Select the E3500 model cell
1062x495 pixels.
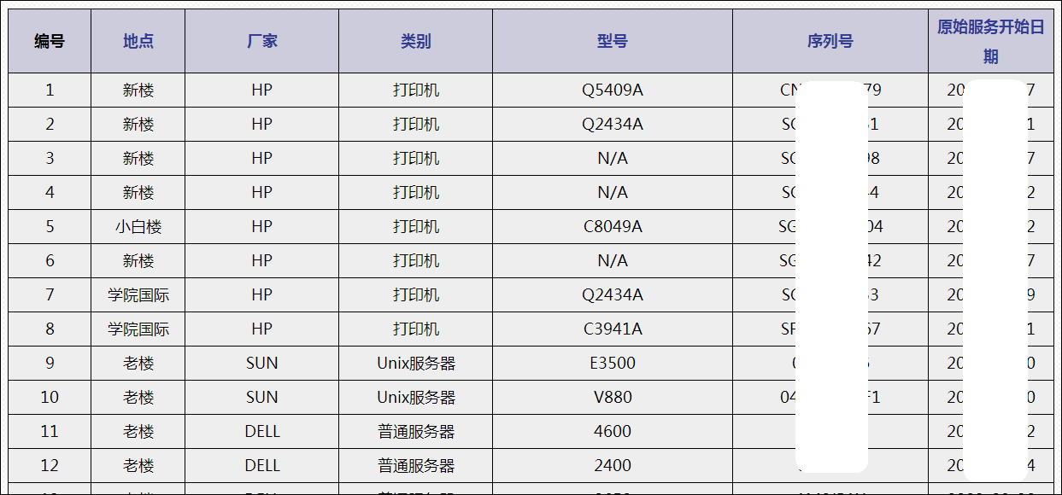coord(613,363)
